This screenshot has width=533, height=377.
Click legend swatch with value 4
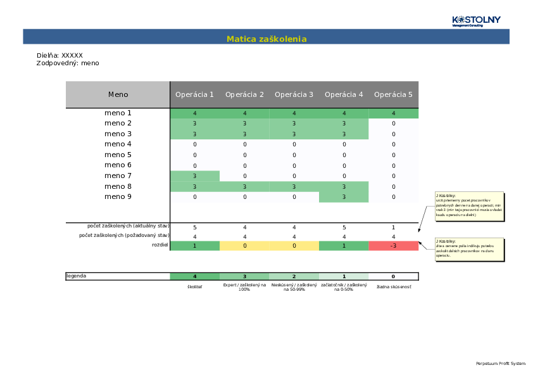pos(195,276)
